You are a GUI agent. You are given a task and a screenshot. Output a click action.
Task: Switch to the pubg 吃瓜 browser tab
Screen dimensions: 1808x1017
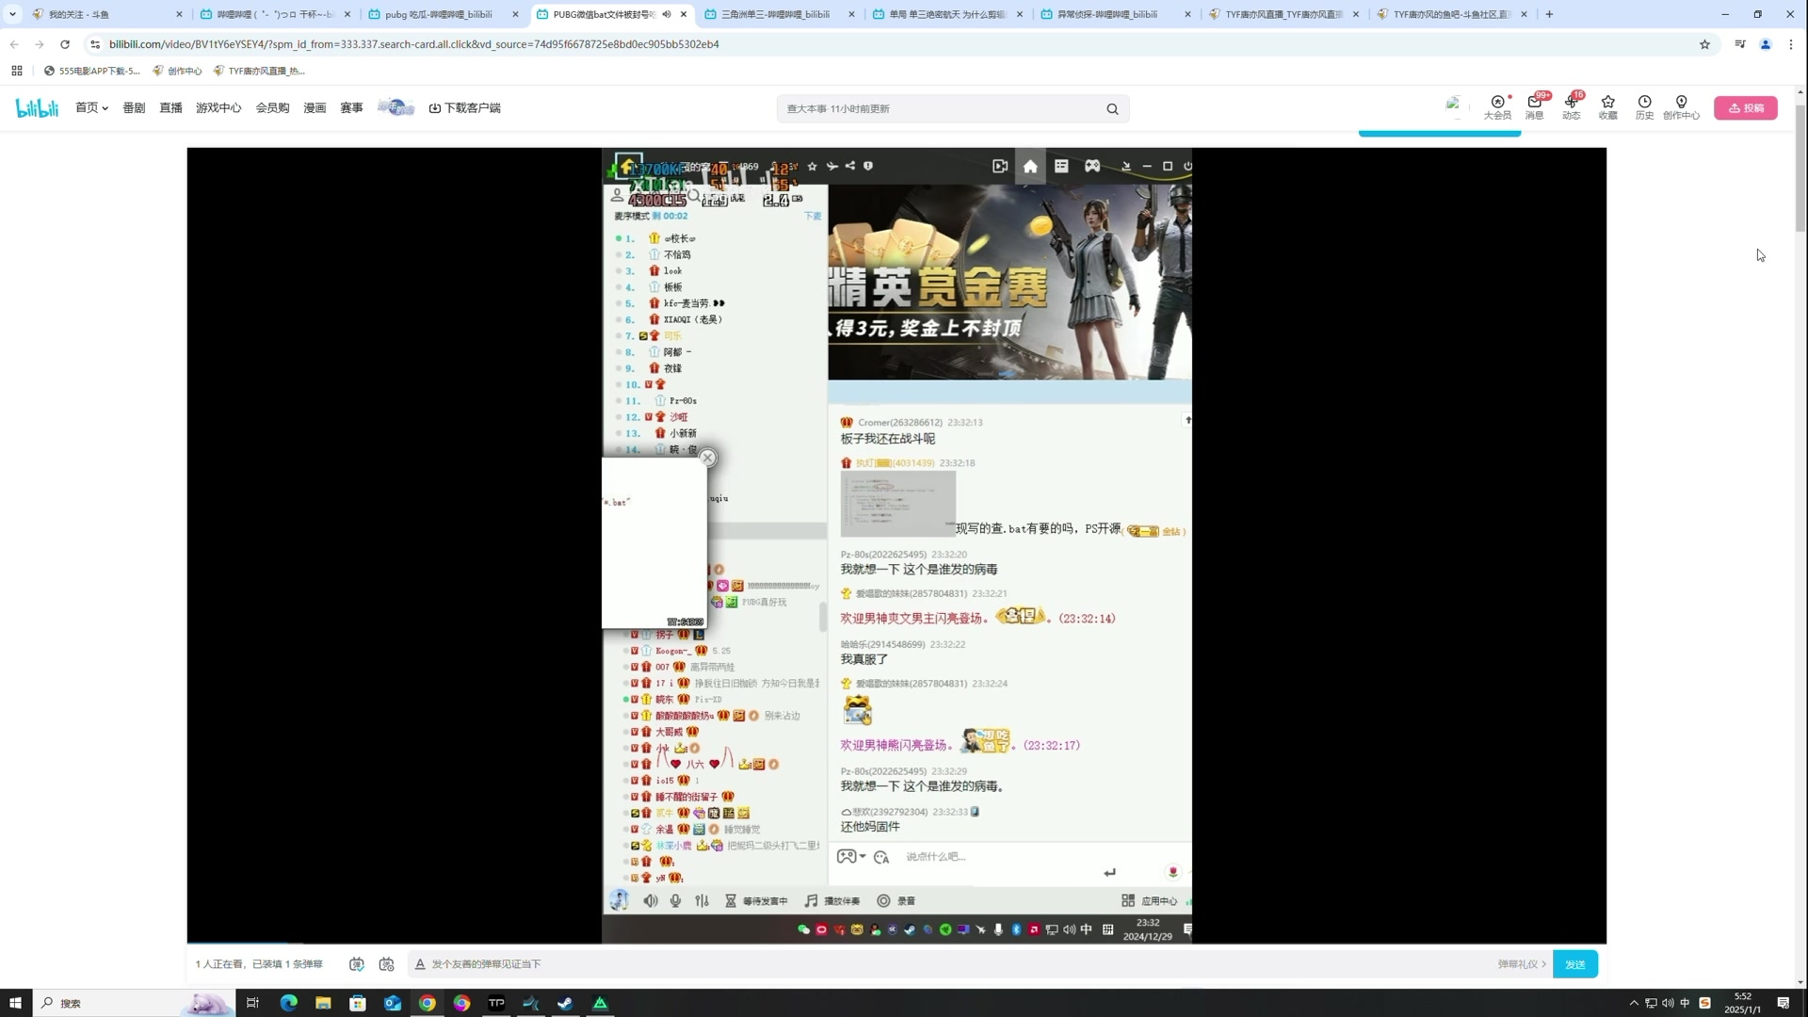439,14
